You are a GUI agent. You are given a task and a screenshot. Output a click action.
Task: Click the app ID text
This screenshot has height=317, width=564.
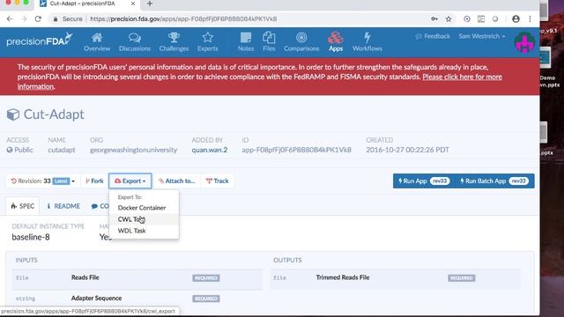click(296, 150)
